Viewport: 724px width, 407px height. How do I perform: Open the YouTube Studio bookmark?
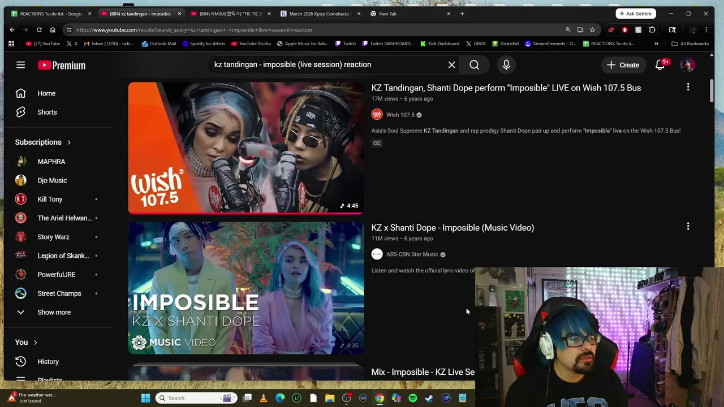click(x=251, y=44)
